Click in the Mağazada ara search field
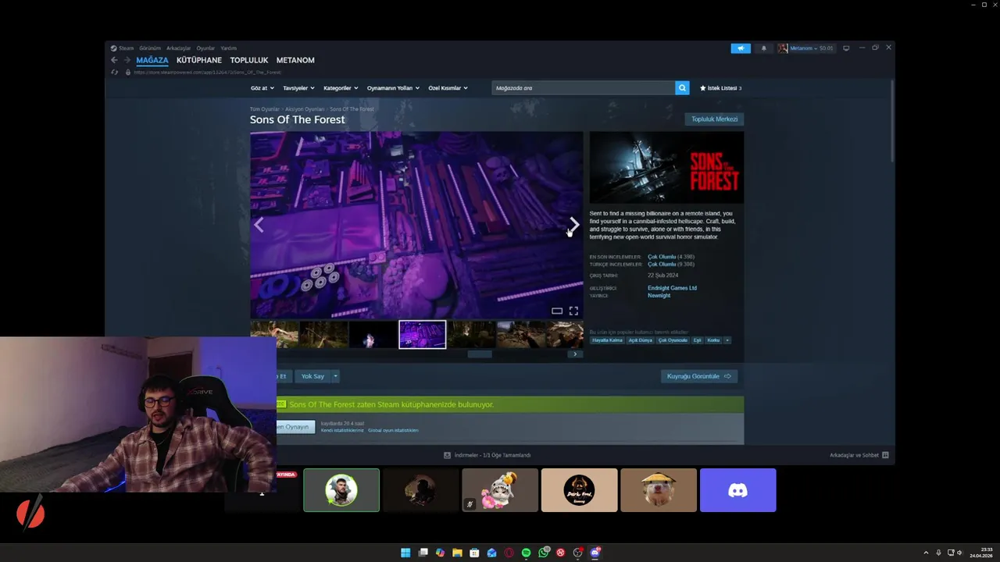 [x=583, y=88]
